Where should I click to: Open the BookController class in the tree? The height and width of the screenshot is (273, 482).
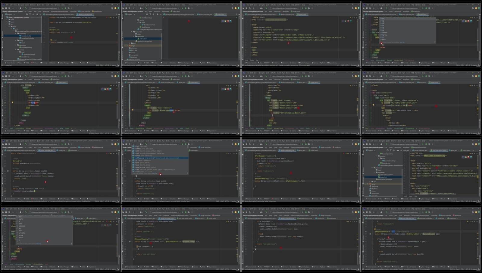[27, 36]
